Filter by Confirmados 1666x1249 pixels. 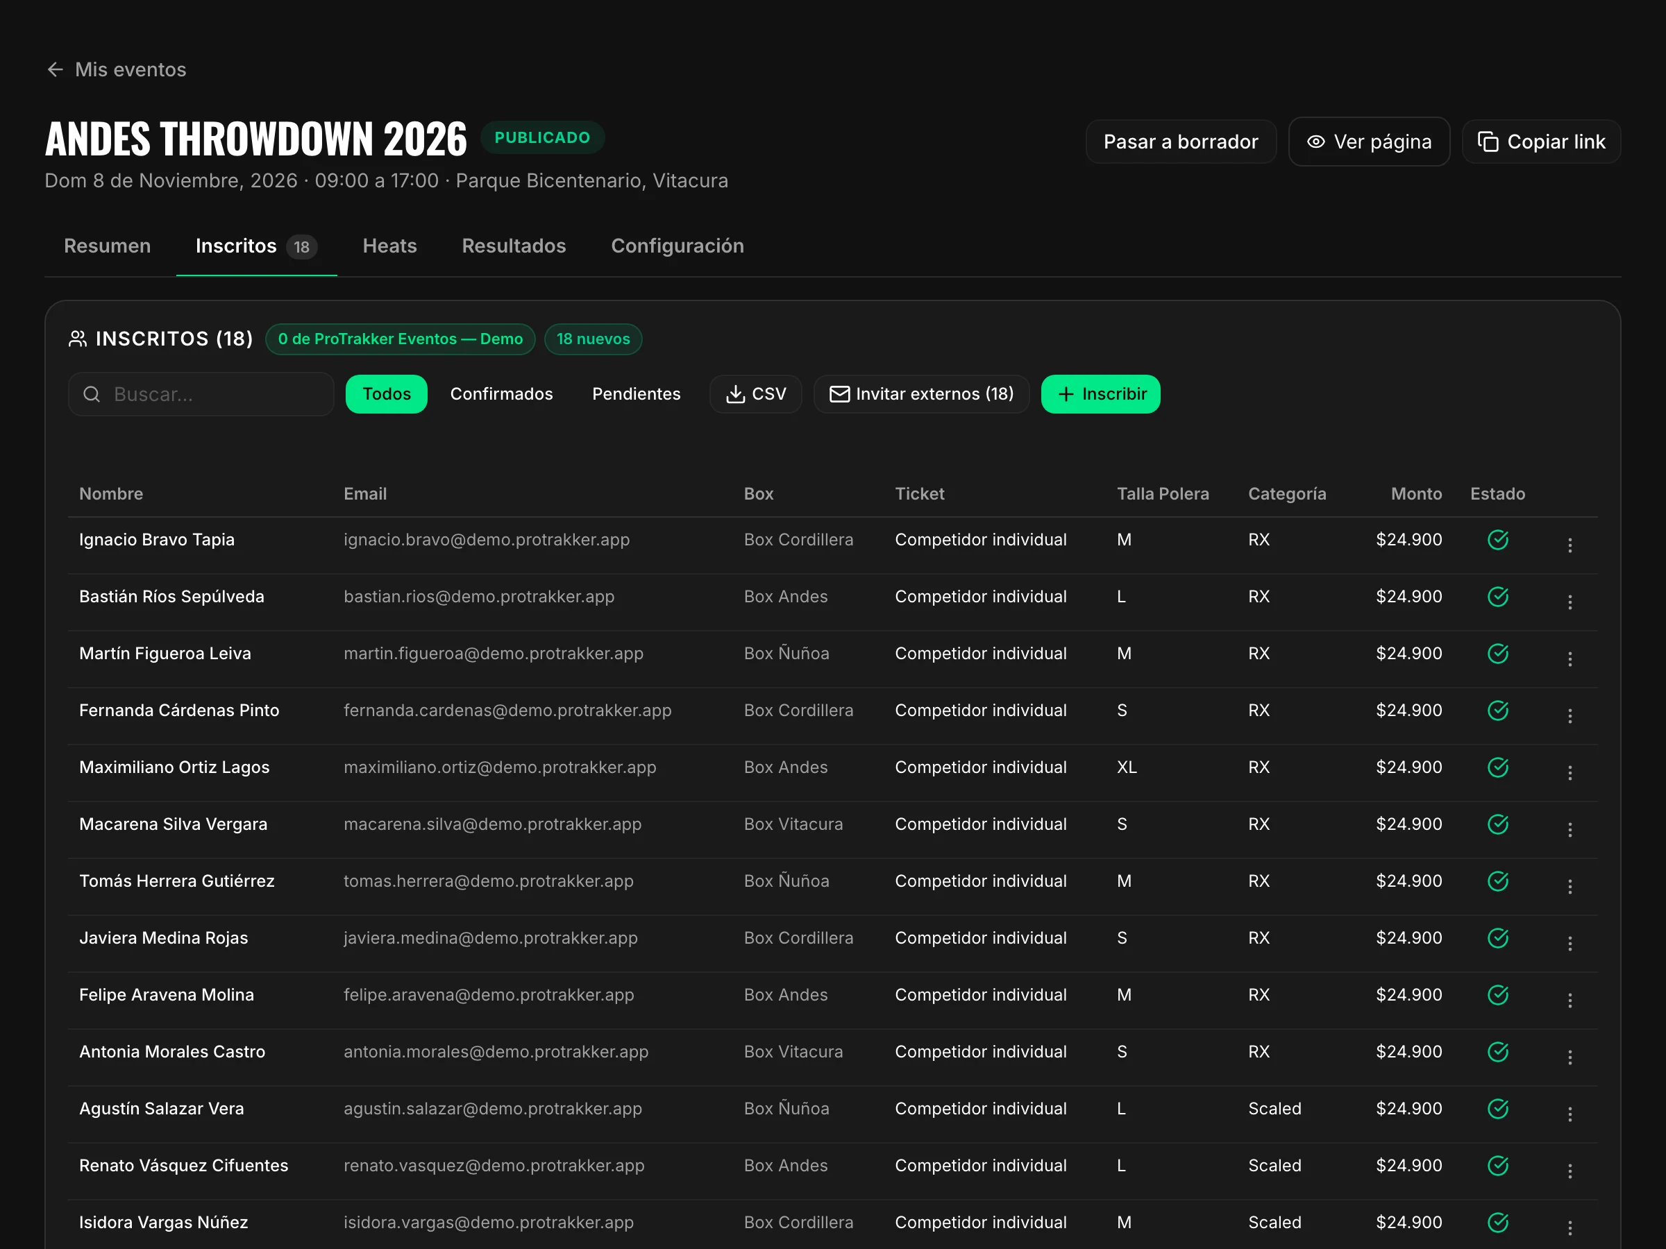(x=501, y=393)
